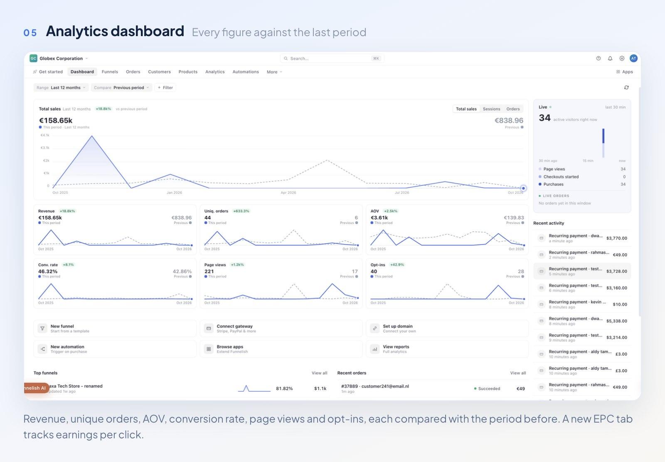This screenshot has height=462, width=665.
Task: Open the notifications bell
Action: pyautogui.click(x=610, y=59)
